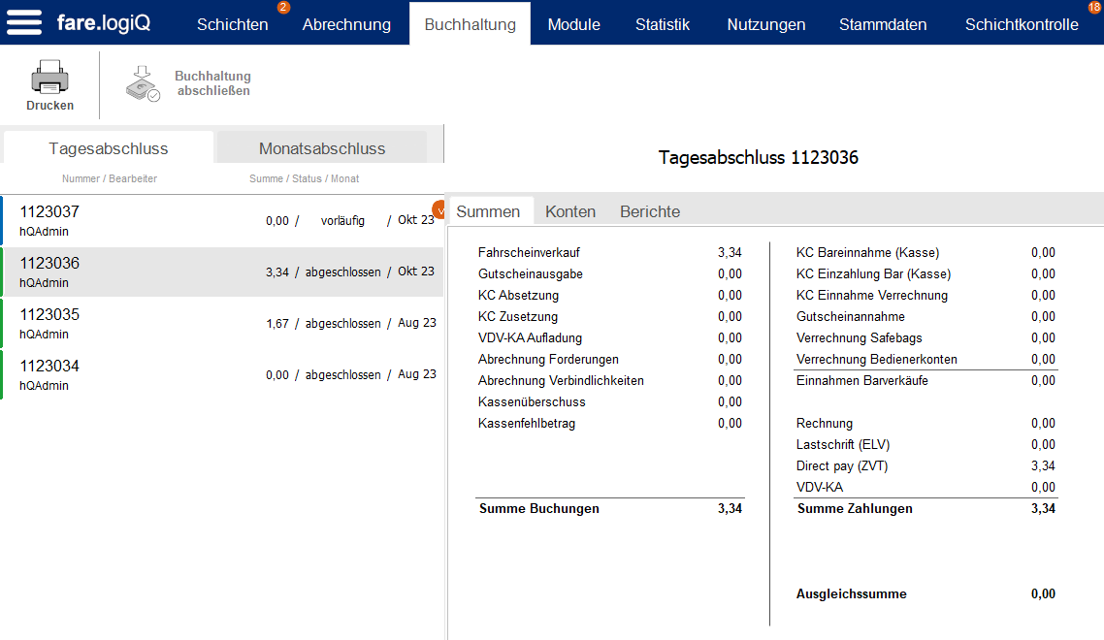The height and width of the screenshot is (640, 1104).
Task: Expand the orange chevron on entry 1123037
Action: (x=439, y=209)
